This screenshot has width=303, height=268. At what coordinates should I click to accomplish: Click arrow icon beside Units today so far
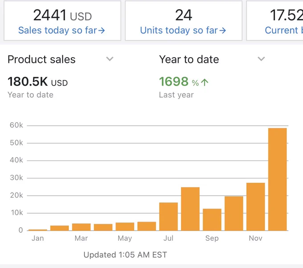point(223,31)
